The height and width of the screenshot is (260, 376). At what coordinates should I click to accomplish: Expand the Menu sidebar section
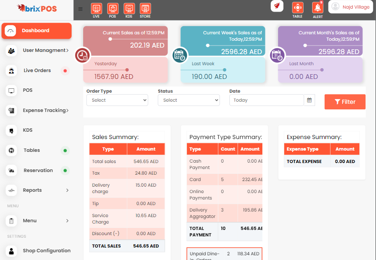tap(38, 221)
